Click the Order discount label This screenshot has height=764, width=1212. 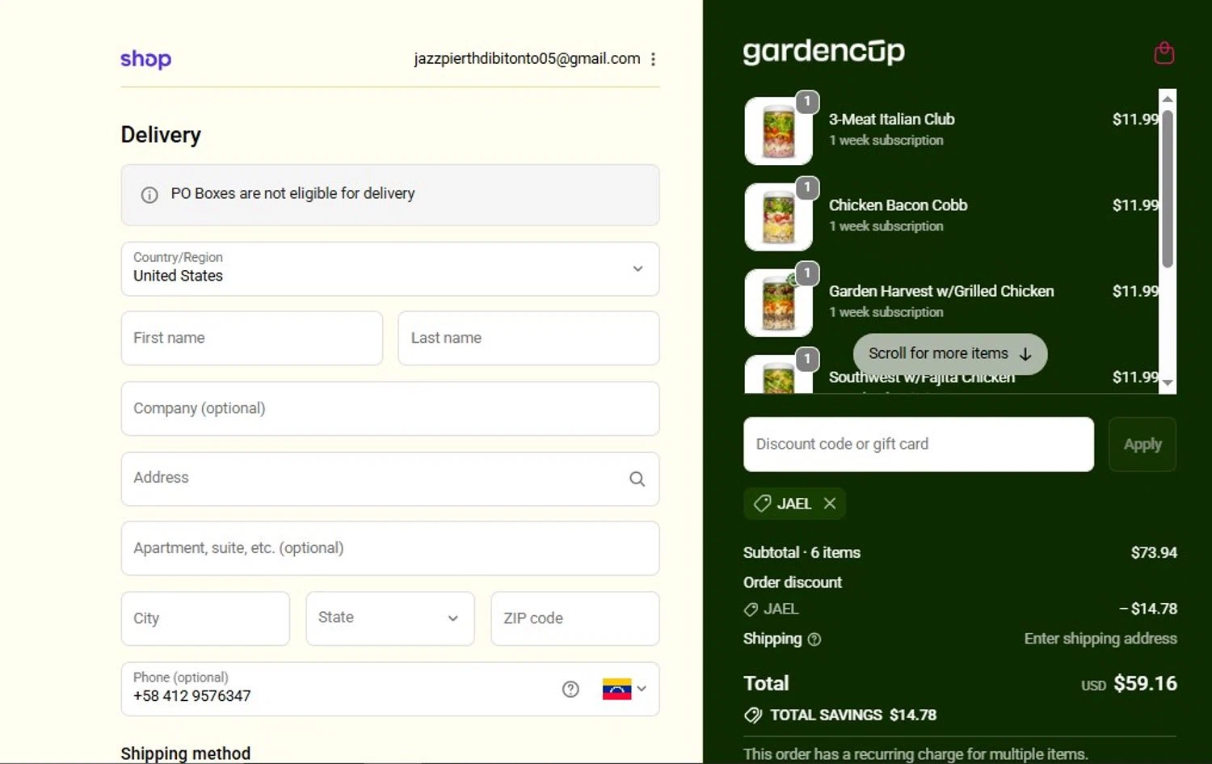pyautogui.click(x=793, y=583)
